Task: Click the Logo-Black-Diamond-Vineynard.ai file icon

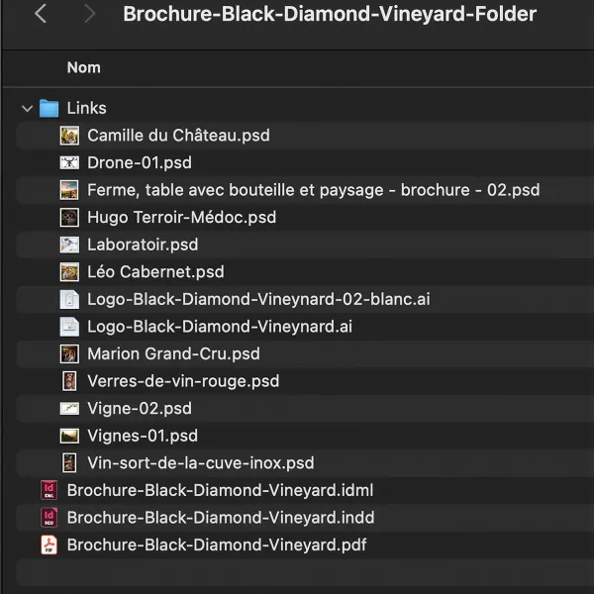Action: click(69, 327)
